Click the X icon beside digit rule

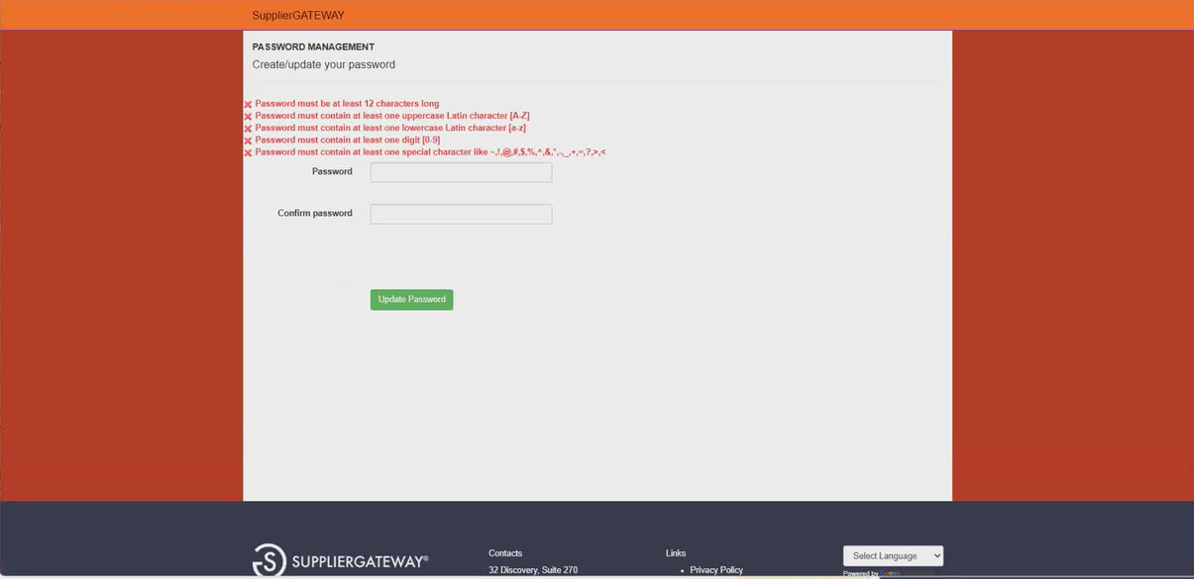(x=248, y=141)
